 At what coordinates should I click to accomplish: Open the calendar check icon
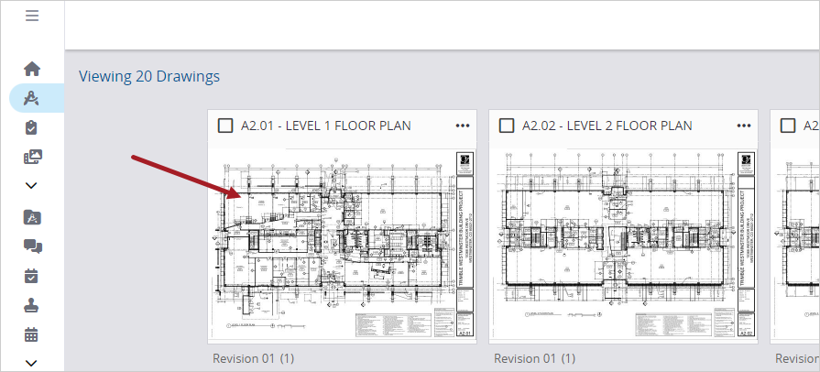tap(31, 276)
